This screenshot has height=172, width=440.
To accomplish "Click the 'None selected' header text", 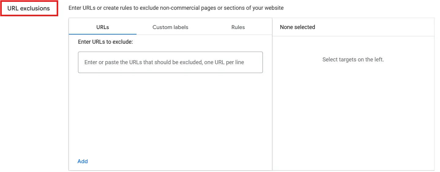I will coord(297,27).
